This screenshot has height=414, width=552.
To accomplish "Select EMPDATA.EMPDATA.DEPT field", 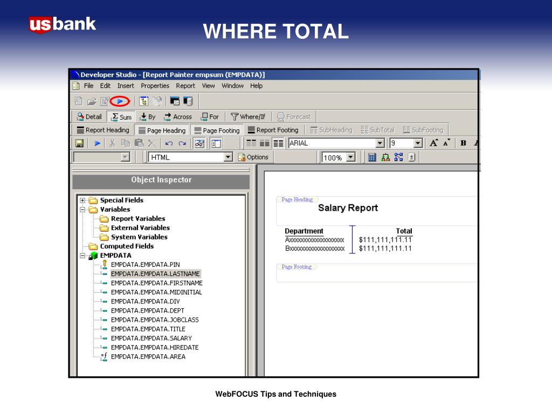I will click(147, 311).
